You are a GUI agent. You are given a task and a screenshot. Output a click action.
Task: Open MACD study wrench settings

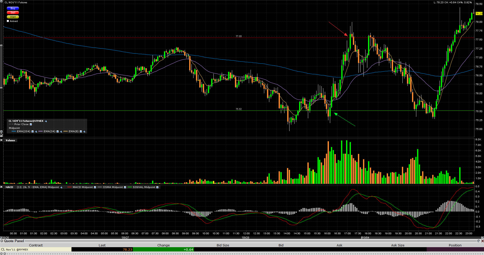[x=61, y=187]
